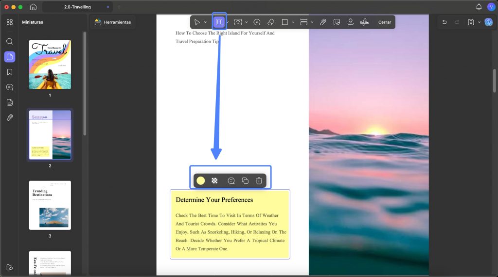
Task: Delete the highlight using trash icon
Action: click(x=259, y=180)
